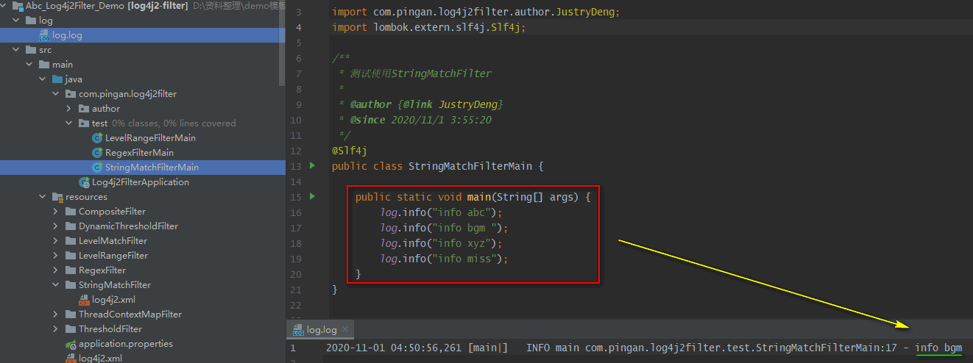Collapse the java source folder chevron

point(43,79)
